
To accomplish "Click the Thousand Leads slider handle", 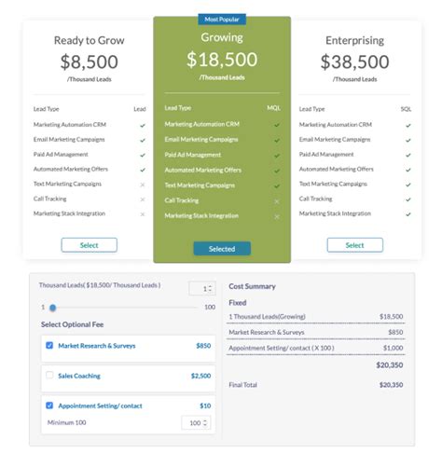I will click(x=53, y=308).
